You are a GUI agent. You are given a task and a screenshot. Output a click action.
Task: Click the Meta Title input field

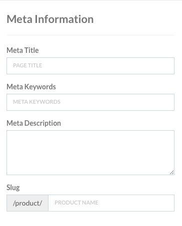coord(90,66)
